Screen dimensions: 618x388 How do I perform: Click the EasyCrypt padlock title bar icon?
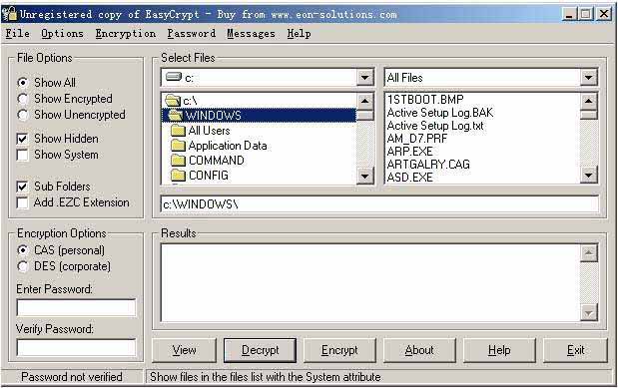tap(9, 14)
